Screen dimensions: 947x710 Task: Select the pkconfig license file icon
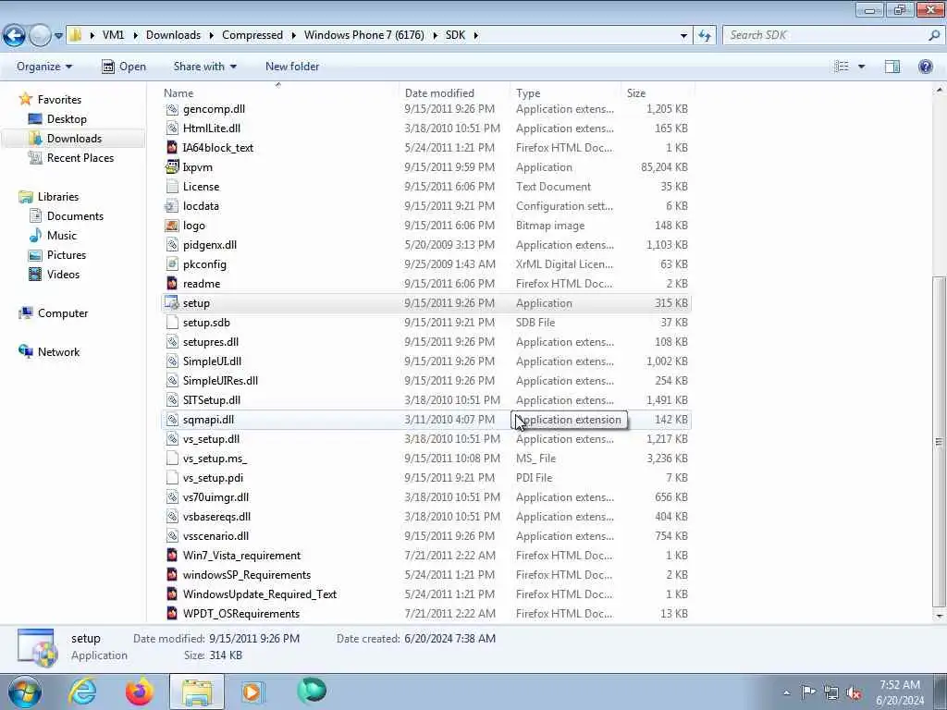[172, 263]
